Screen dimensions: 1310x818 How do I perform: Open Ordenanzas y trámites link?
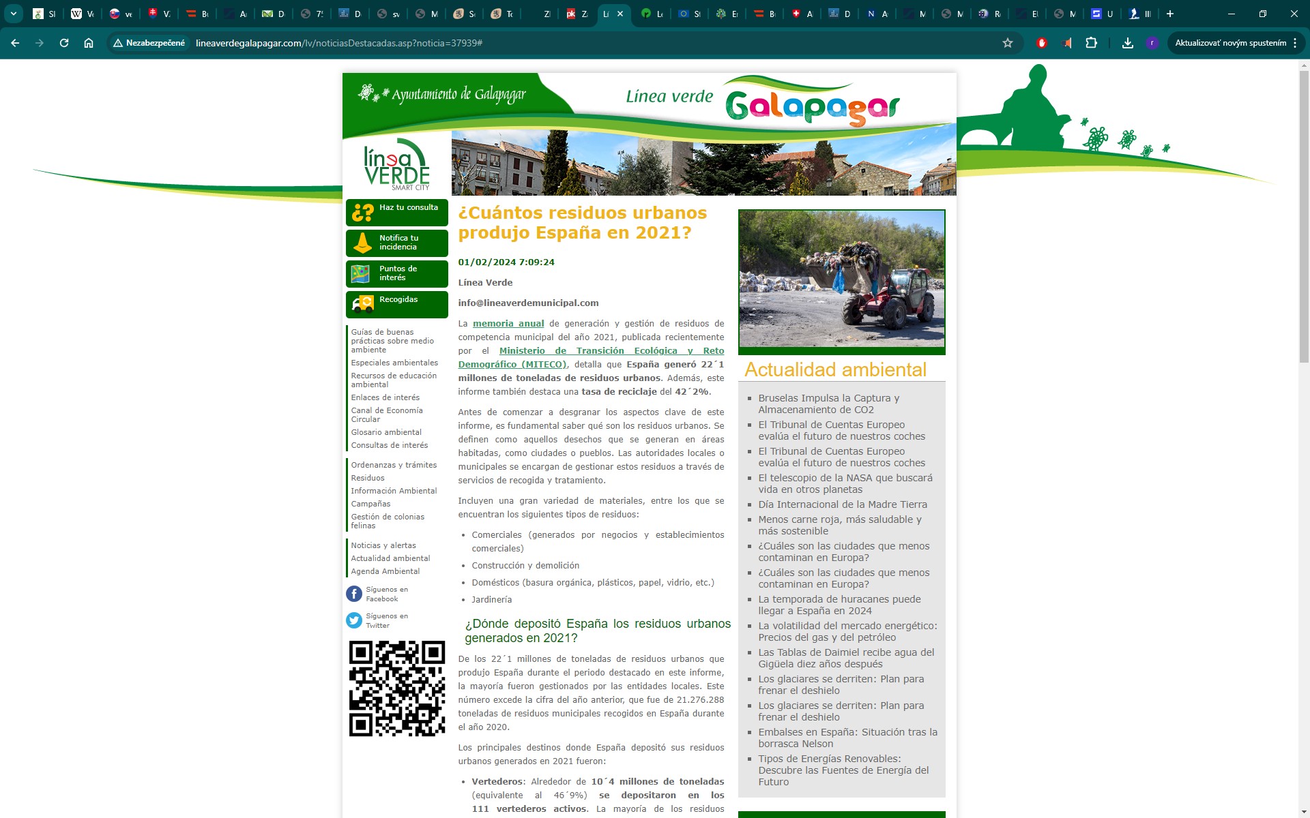pos(394,465)
